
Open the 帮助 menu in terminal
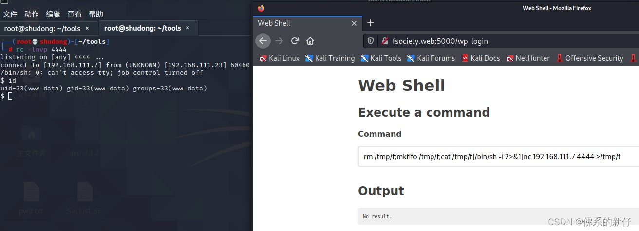96,14
